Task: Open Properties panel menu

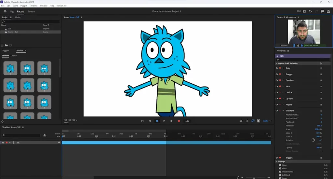Action: 288,51
